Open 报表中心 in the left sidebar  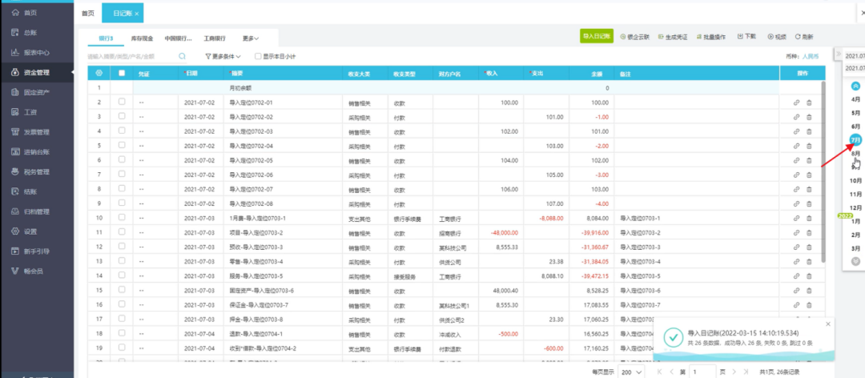[36, 53]
